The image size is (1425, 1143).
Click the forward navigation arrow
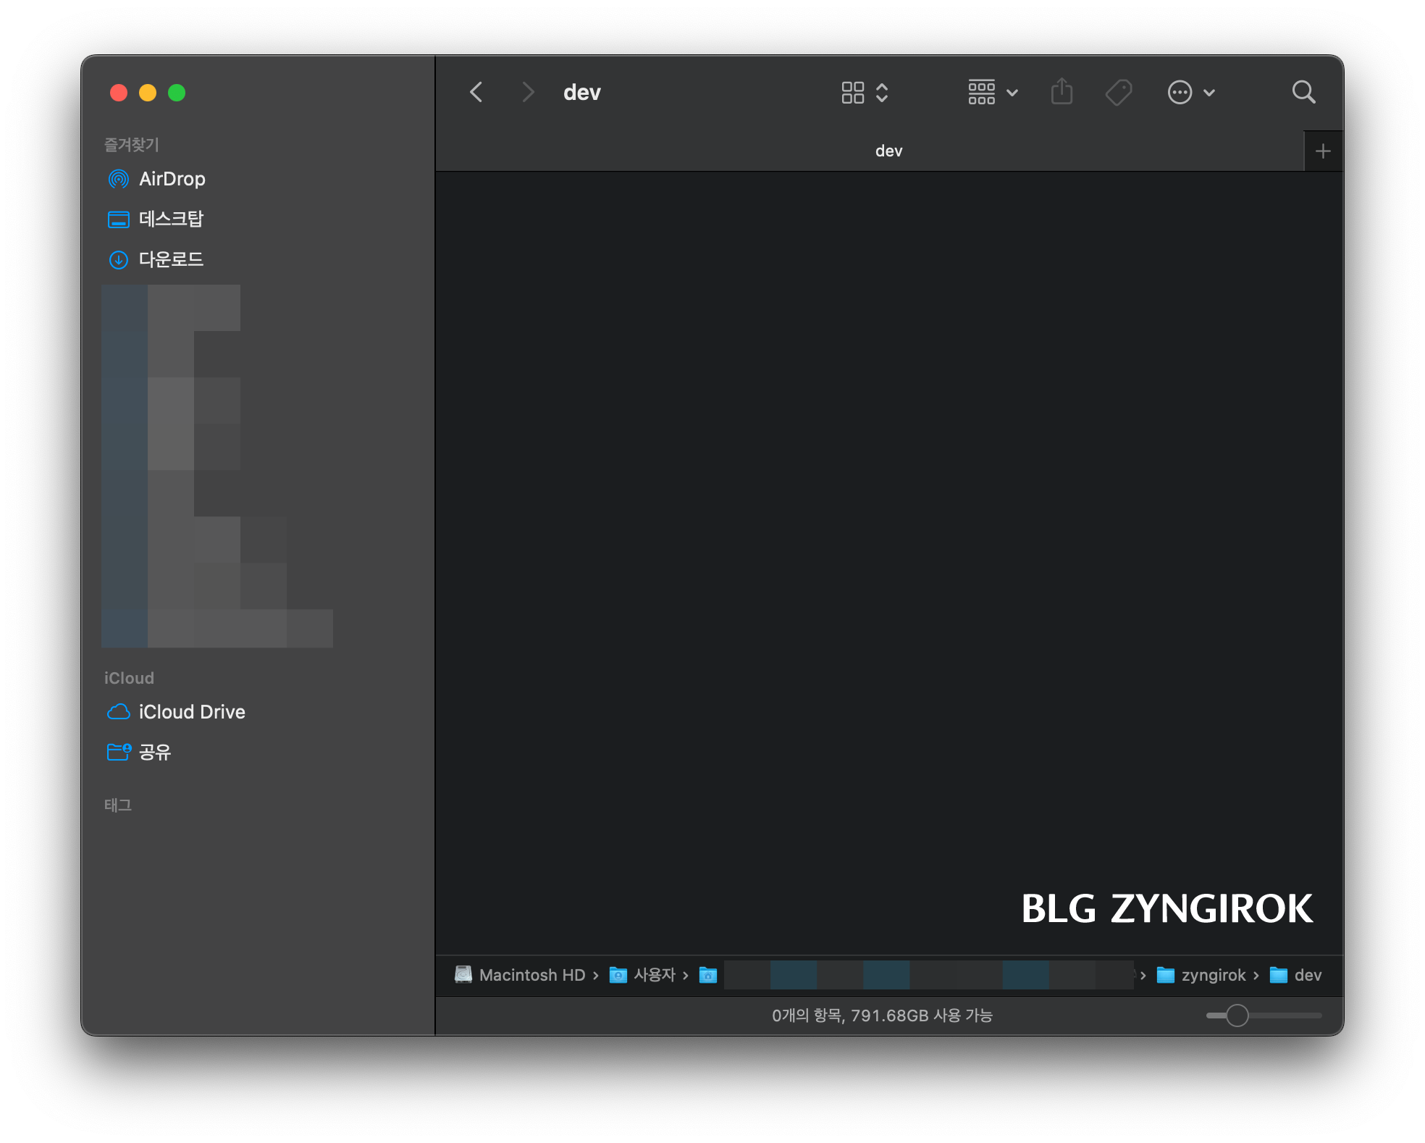pyautogui.click(x=528, y=92)
